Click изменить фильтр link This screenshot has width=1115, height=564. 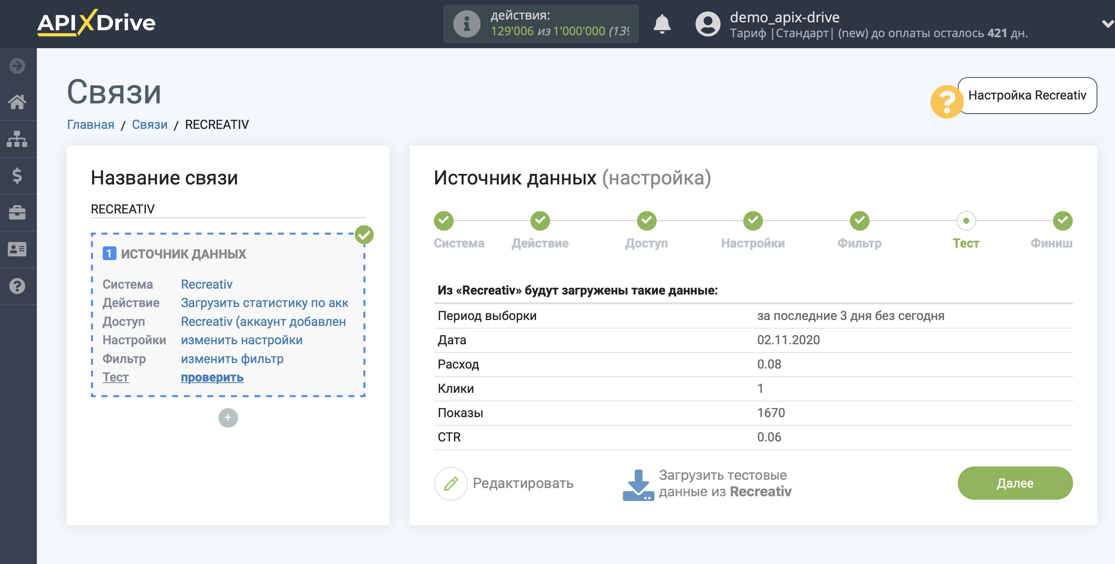pyautogui.click(x=232, y=358)
